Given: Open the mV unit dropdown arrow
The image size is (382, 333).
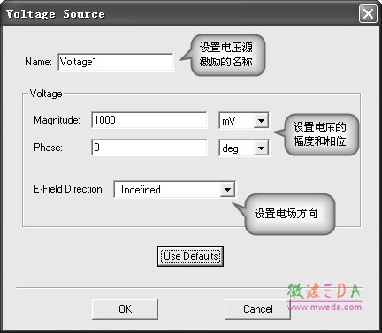Looking at the screenshot, I should pyautogui.click(x=261, y=120).
